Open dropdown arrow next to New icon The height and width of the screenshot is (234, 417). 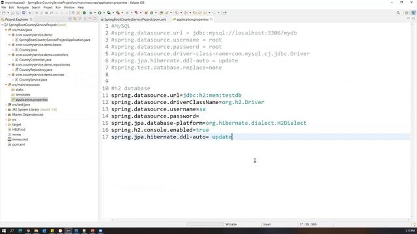pyautogui.click(x=8, y=13)
